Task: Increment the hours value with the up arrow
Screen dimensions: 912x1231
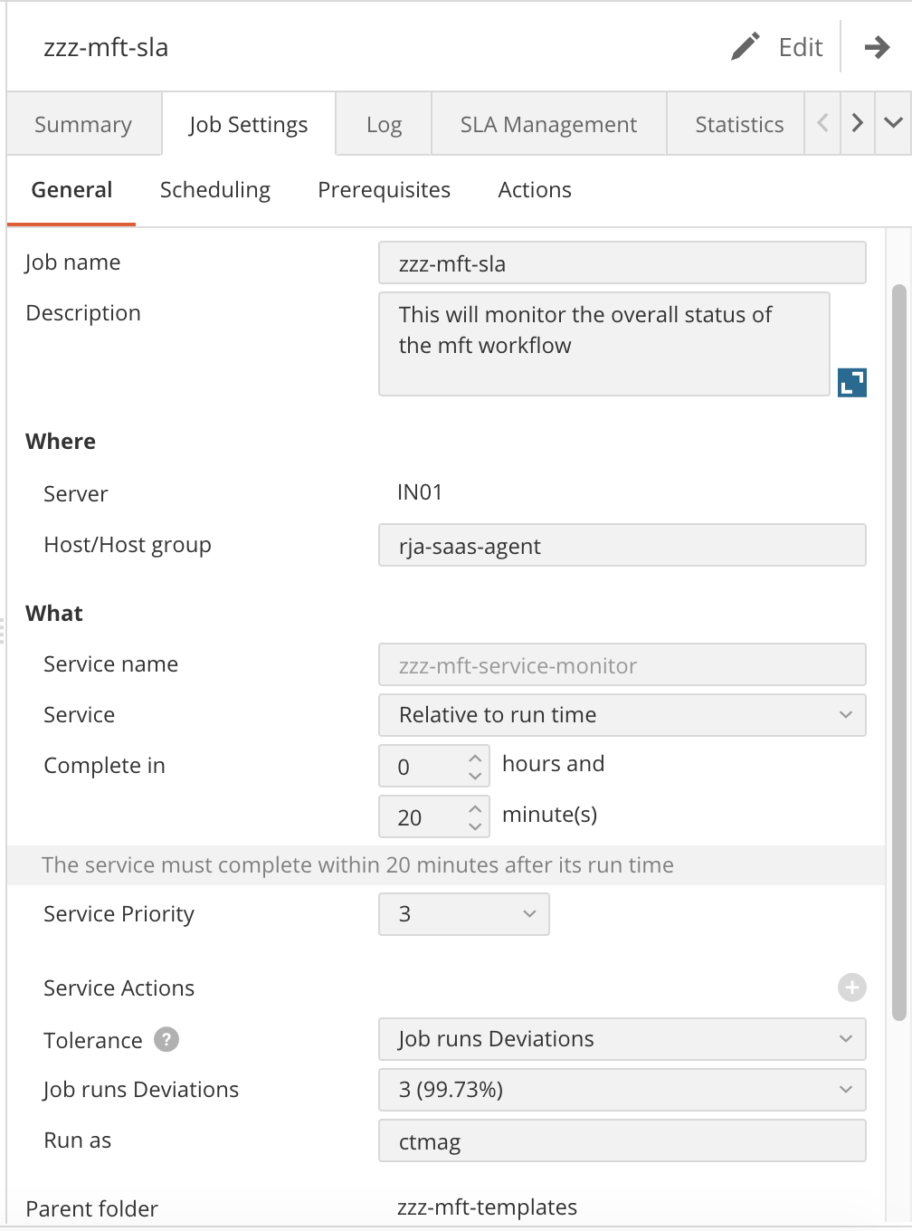Action: tap(474, 758)
